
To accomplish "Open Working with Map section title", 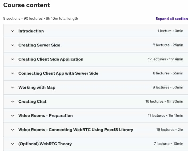I will pos(37,87).
